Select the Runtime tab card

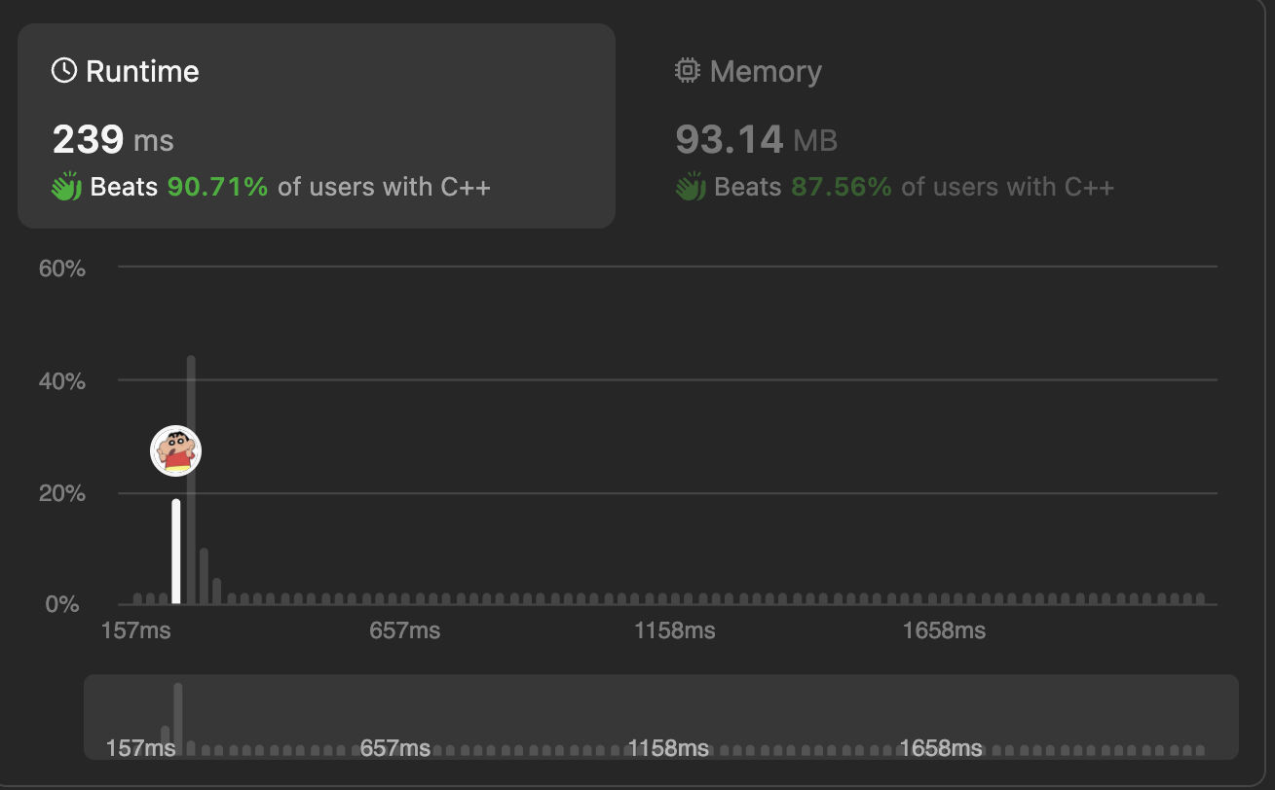click(x=316, y=126)
